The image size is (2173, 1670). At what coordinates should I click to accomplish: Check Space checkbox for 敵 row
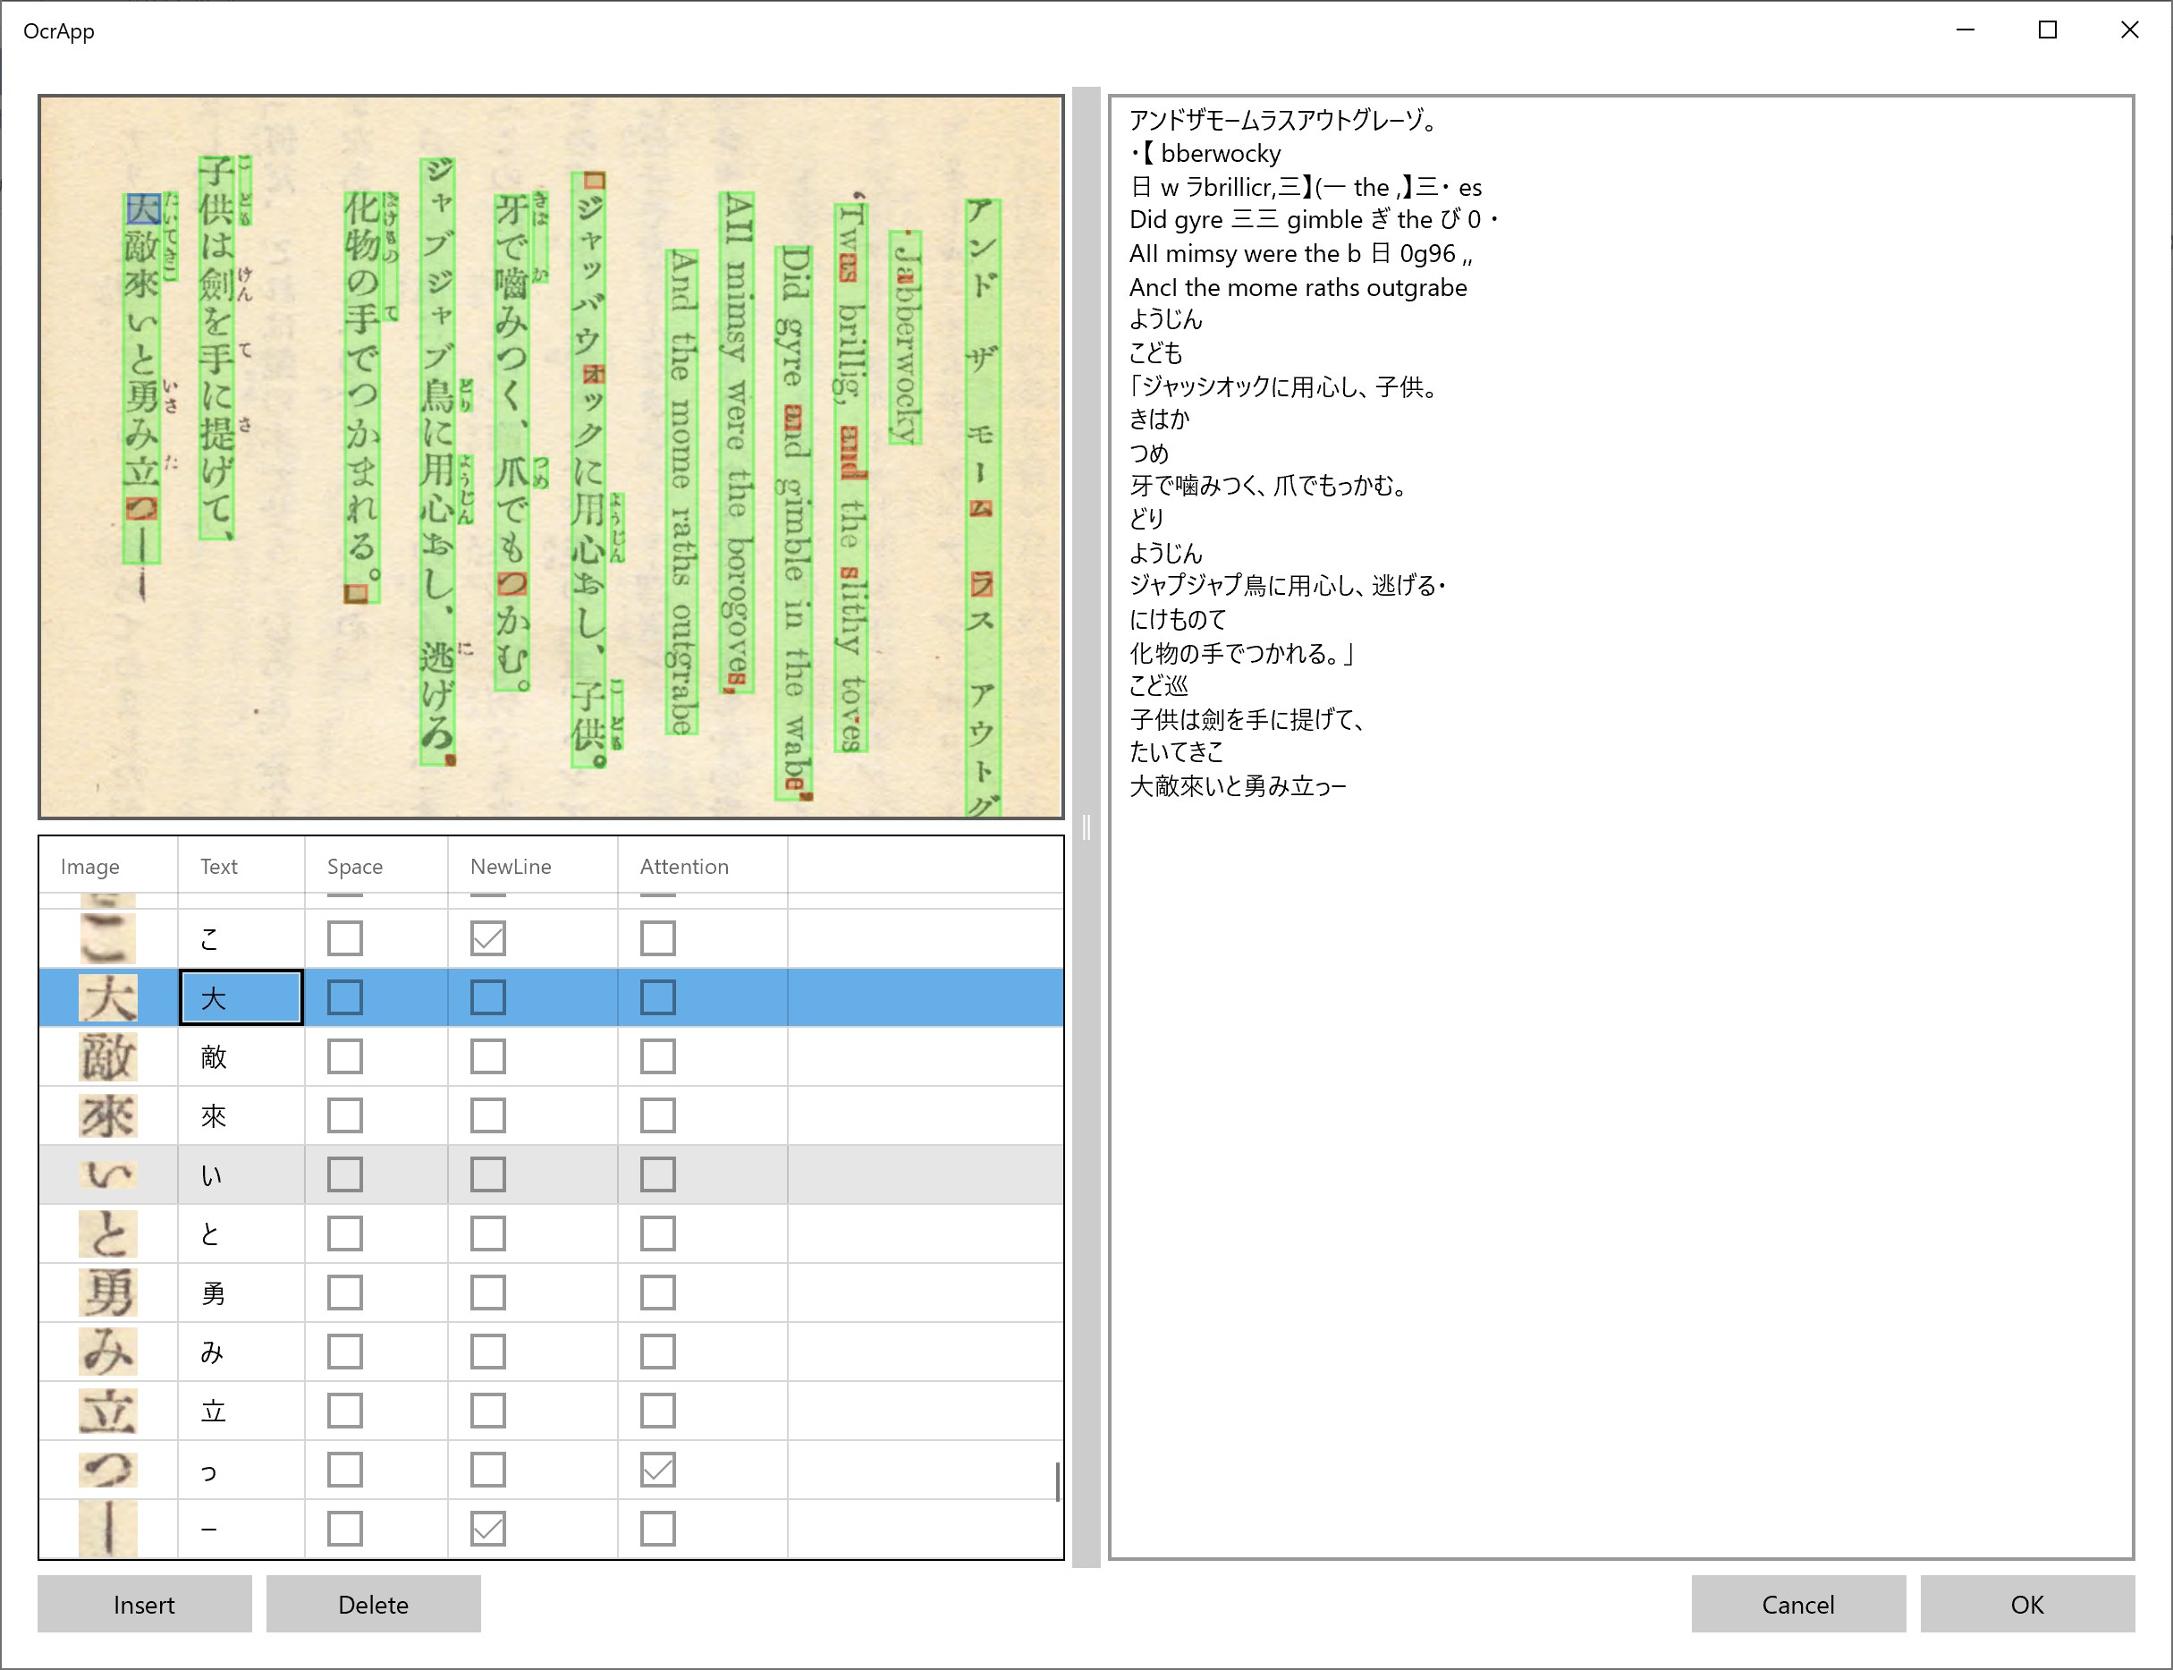coord(345,1056)
